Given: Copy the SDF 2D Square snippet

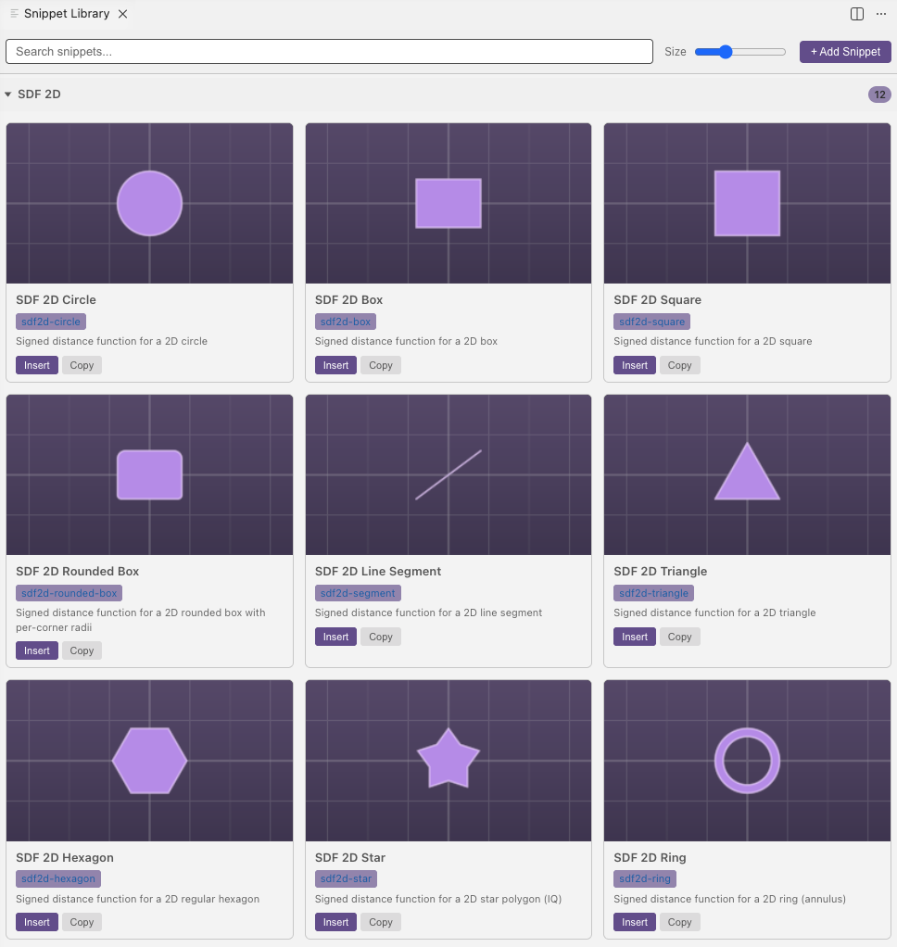Looking at the screenshot, I should pos(679,365).
